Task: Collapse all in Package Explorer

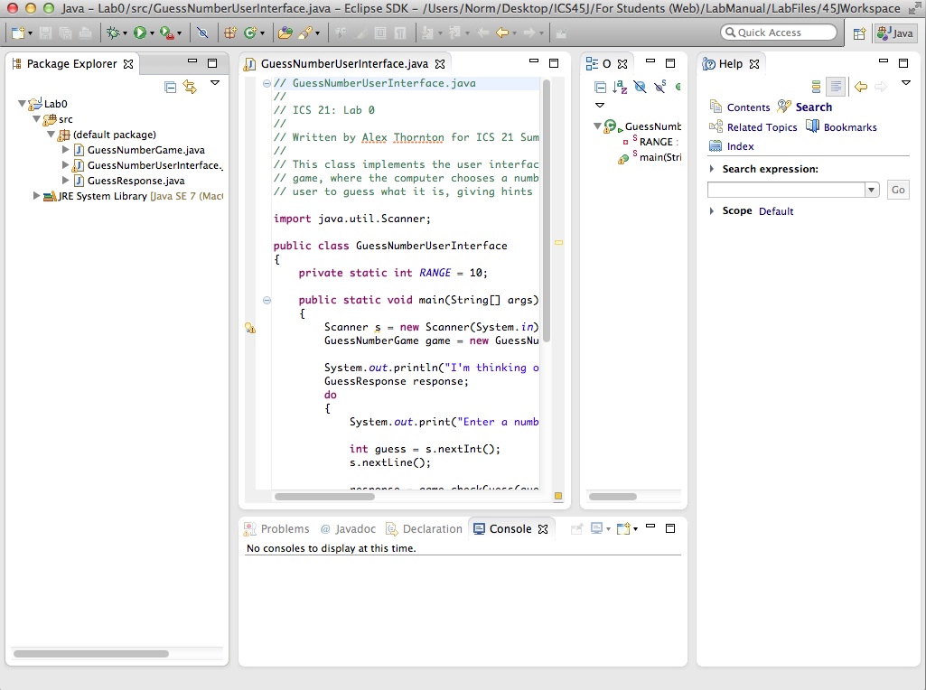Action: tap(170, 87)
